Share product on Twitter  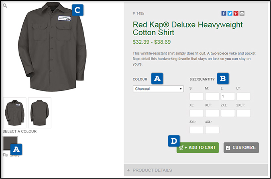[x=230, y=13]
